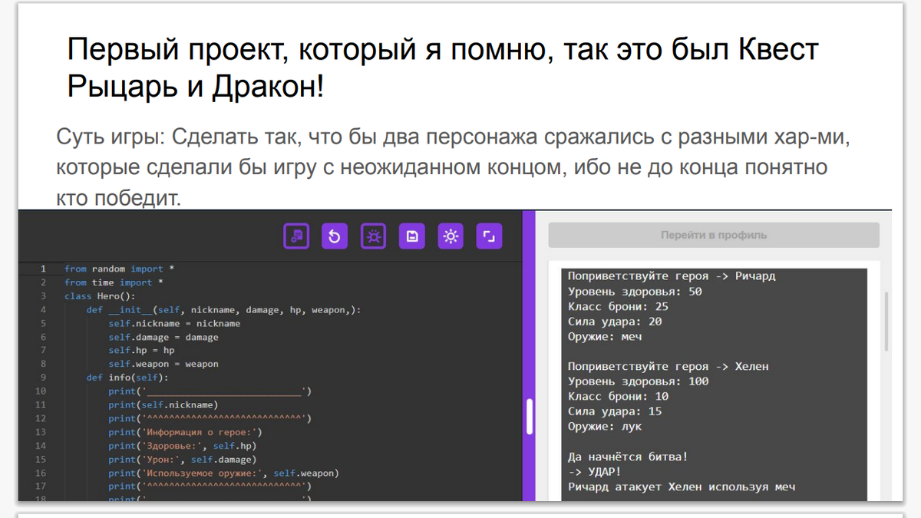
Task: Click the 'Суть игры' description paragraph
Action: [x=454, y=168]
